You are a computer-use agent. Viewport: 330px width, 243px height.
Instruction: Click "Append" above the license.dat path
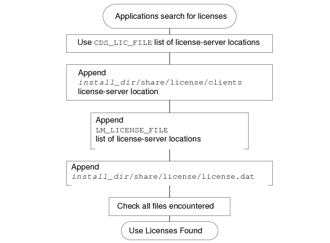85,167
